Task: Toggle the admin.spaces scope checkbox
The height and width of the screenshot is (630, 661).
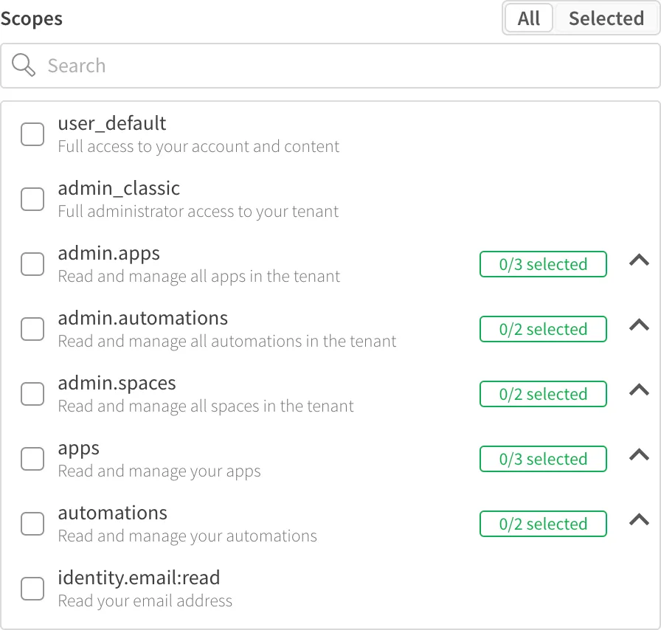Action: (32, 394)
